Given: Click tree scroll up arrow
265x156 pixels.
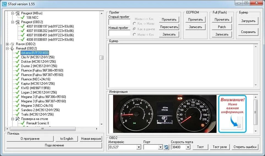Looking at the screenshot, I should click(x=101, y=13).
